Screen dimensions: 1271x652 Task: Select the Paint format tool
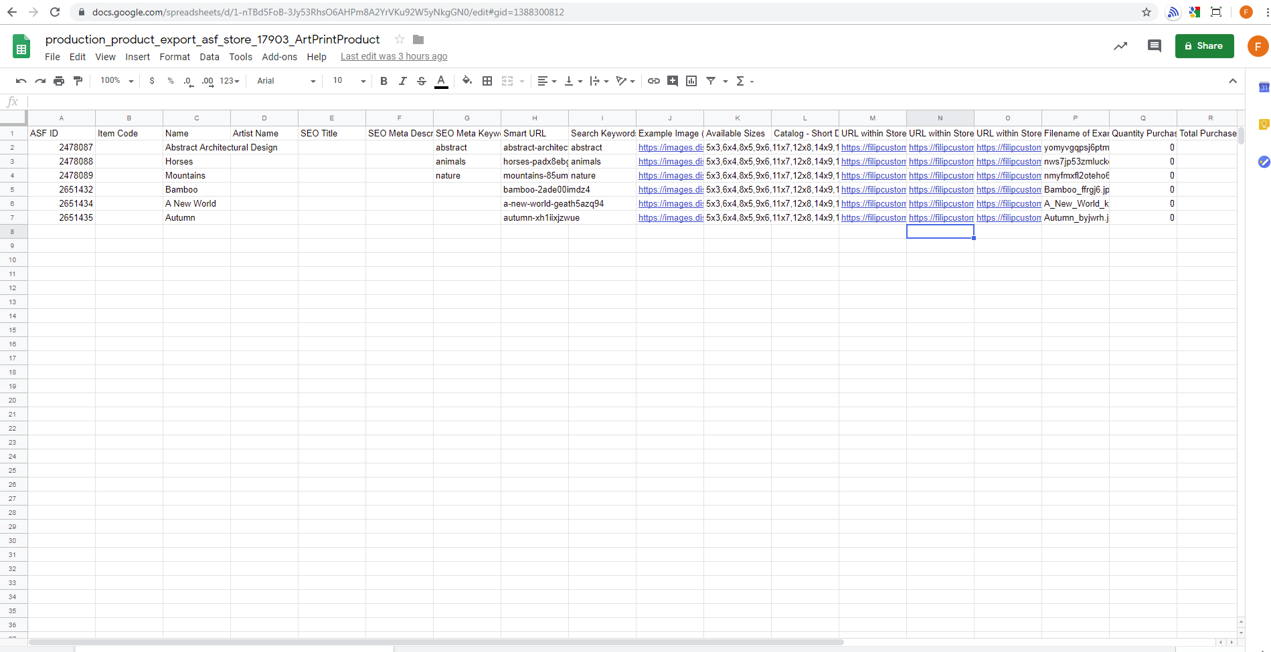pyautogui.click(x=78, y=81)
